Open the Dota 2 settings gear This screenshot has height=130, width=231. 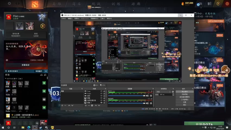point(9,3)
